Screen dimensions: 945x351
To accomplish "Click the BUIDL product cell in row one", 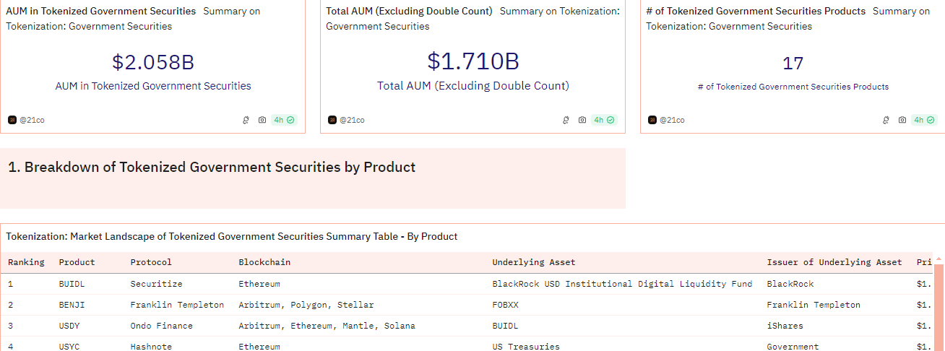I will pyautogui.click(x=72, y=284).
